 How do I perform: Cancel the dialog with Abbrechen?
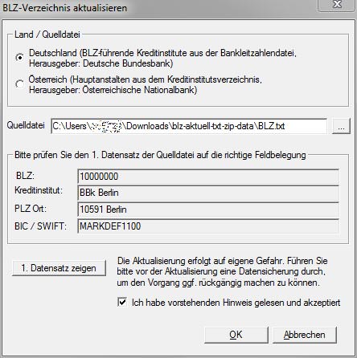coord(305,335)
